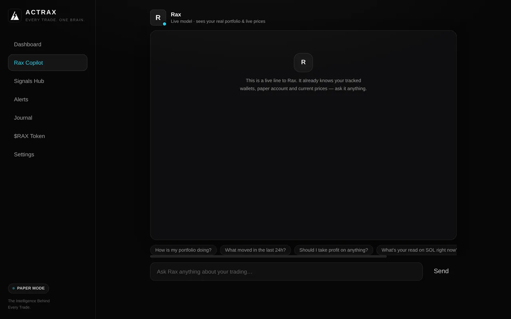Focus the 'Ask Rax anything' input field
Screen dimensions: 511x319
(286, 272)
